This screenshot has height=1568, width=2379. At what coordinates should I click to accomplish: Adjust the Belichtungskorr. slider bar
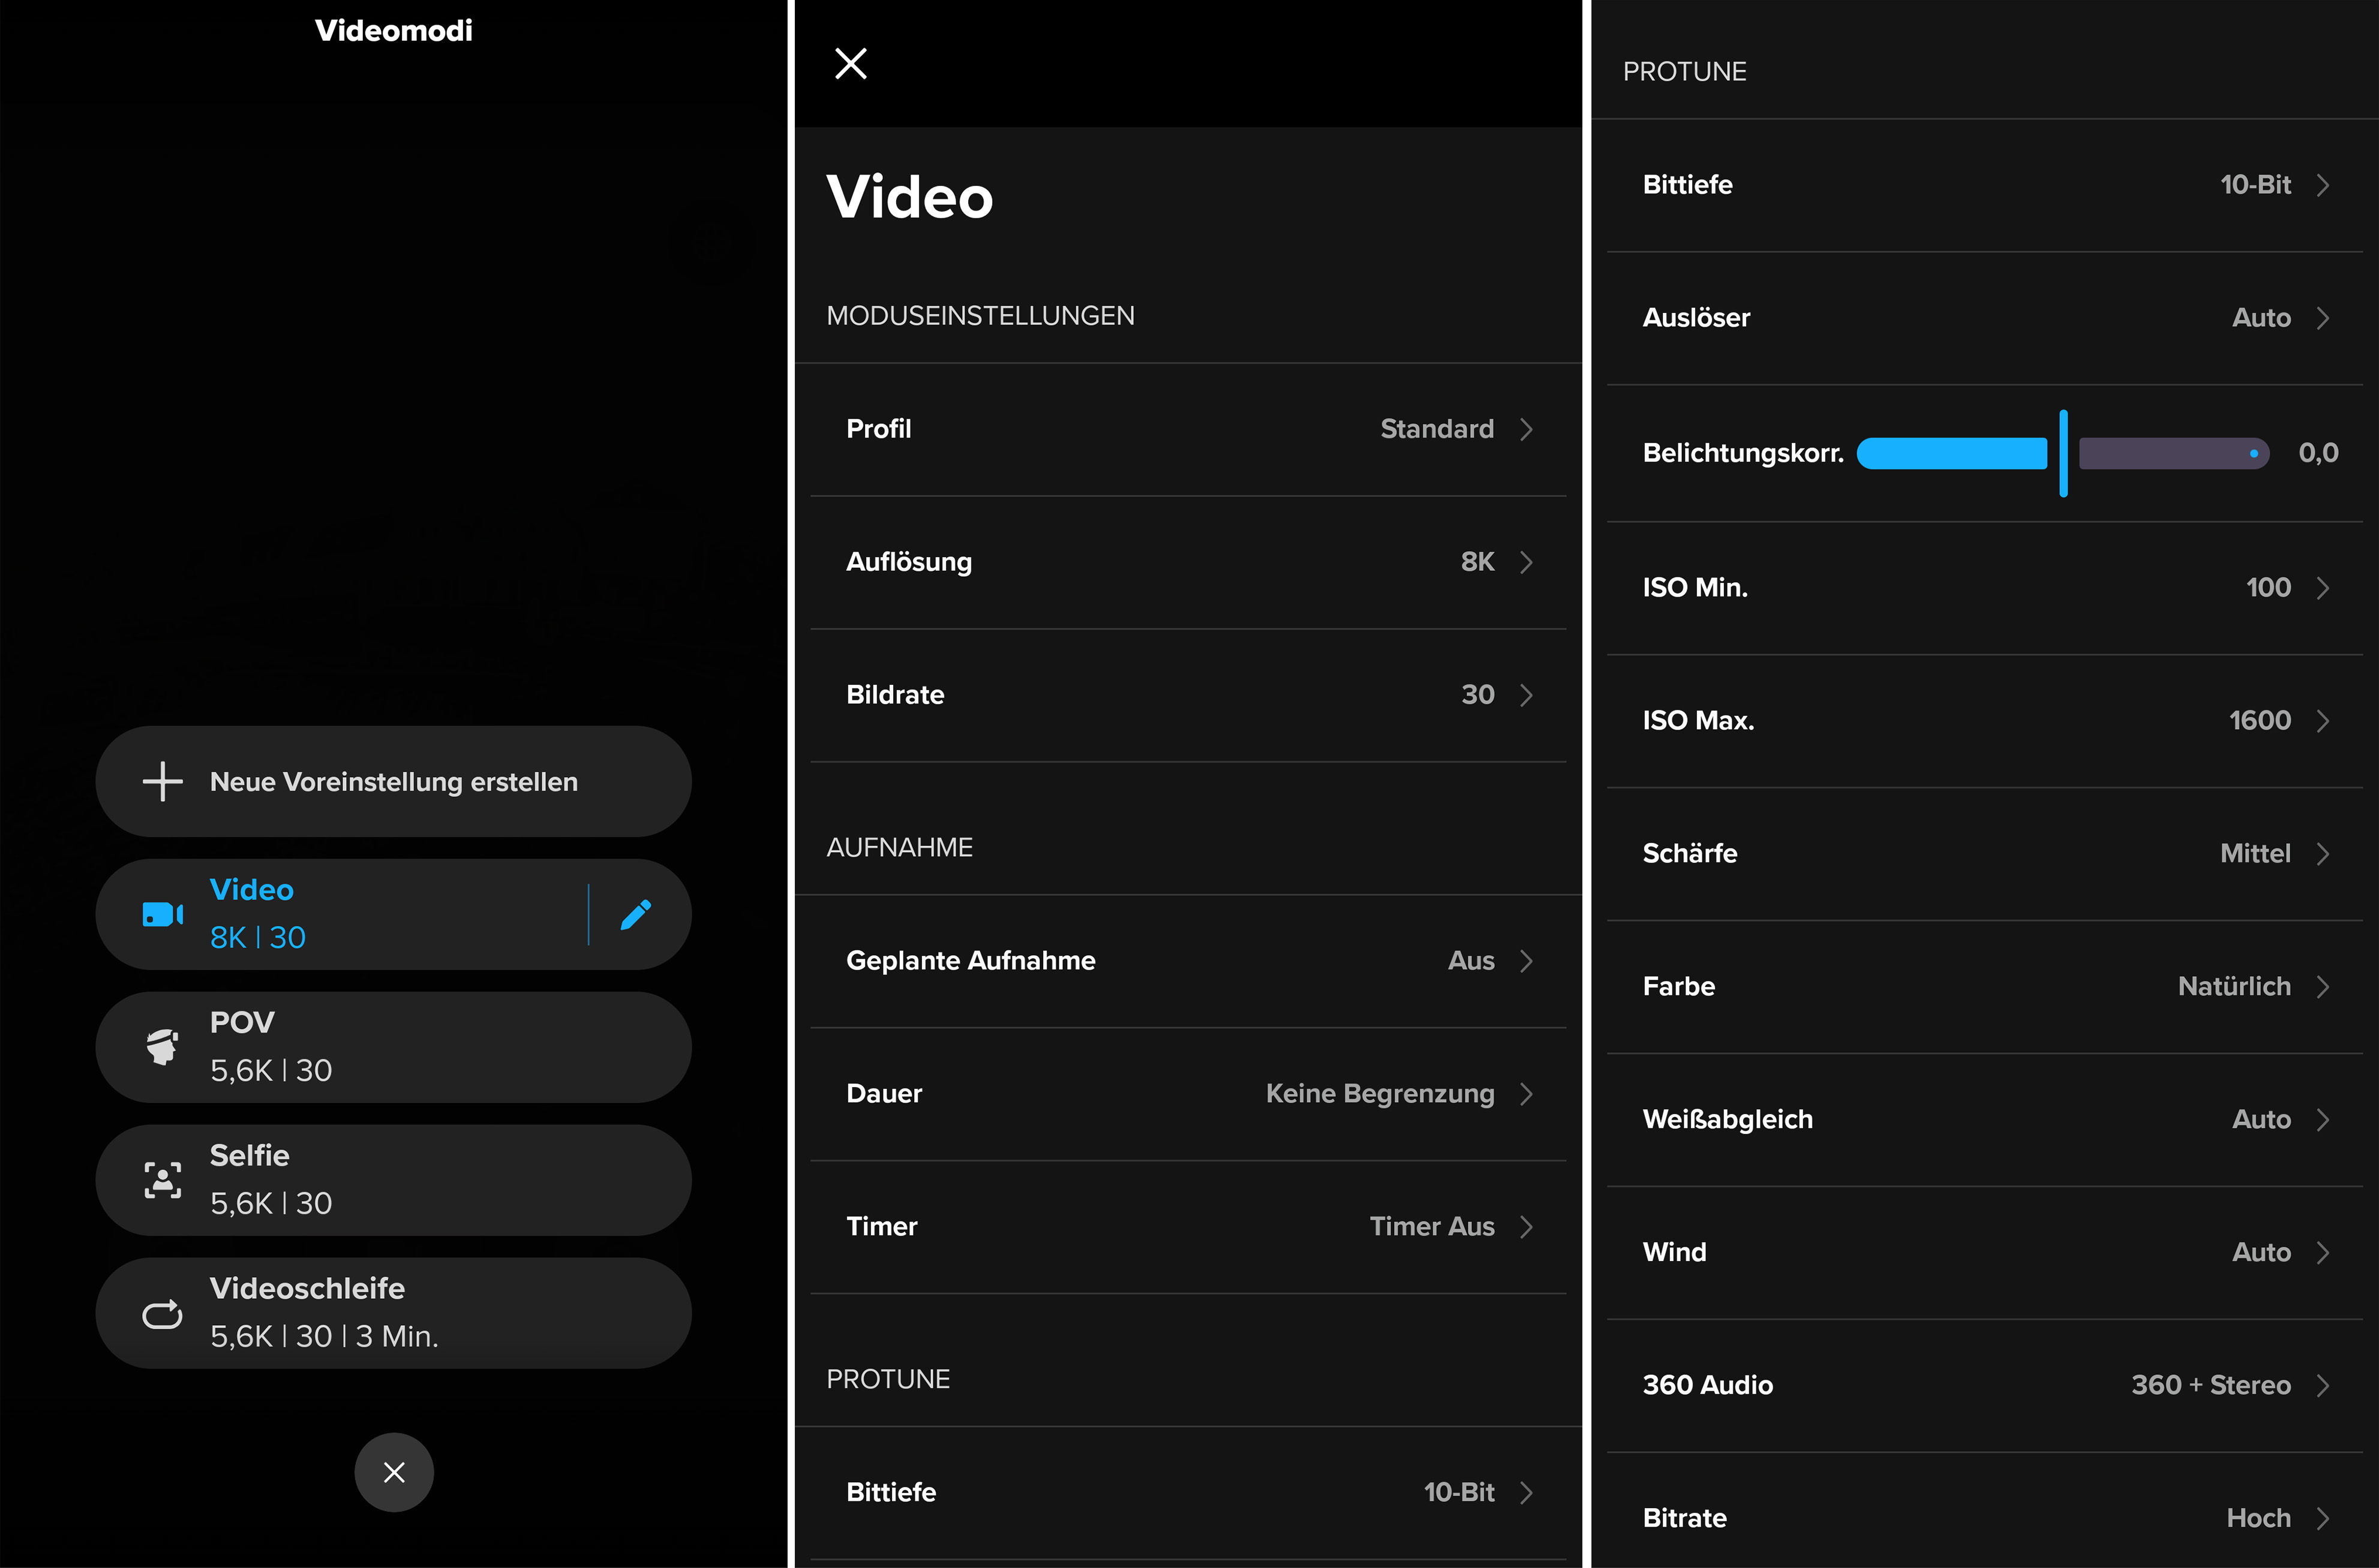tap(2063, 453)
